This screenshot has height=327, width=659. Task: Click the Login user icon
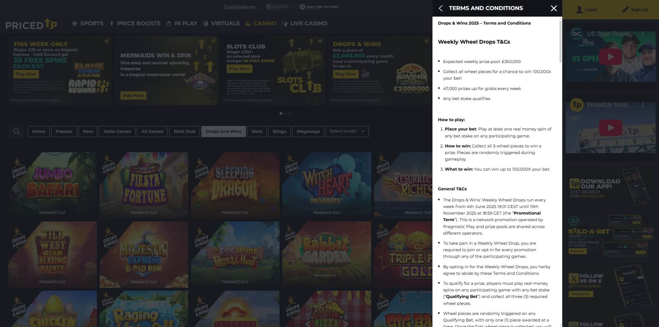[579, 10]
